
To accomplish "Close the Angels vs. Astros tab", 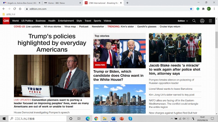I will [x=40, y=3].
